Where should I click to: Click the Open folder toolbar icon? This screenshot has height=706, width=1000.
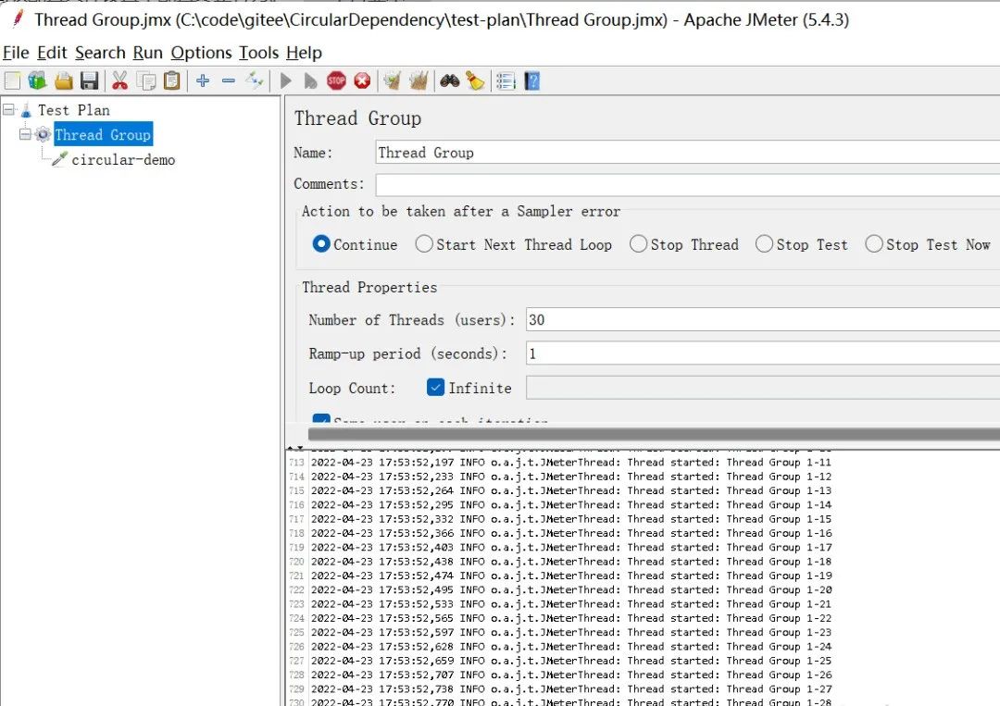[64, 81]
